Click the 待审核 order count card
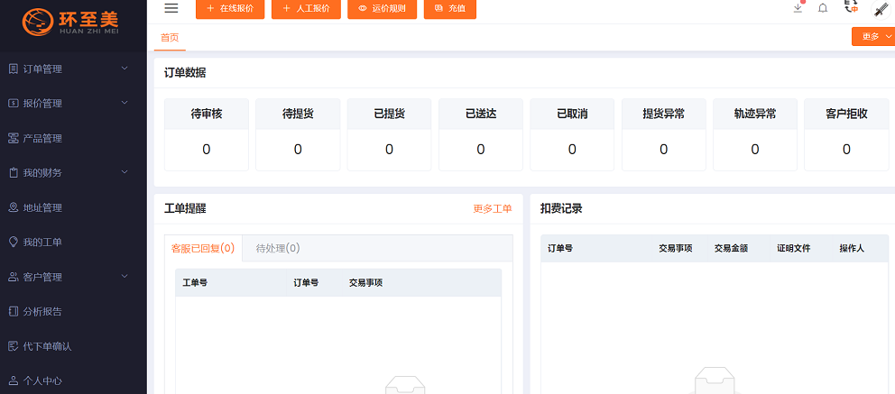This screenshot has width=895, height=394. pos(206,134)
